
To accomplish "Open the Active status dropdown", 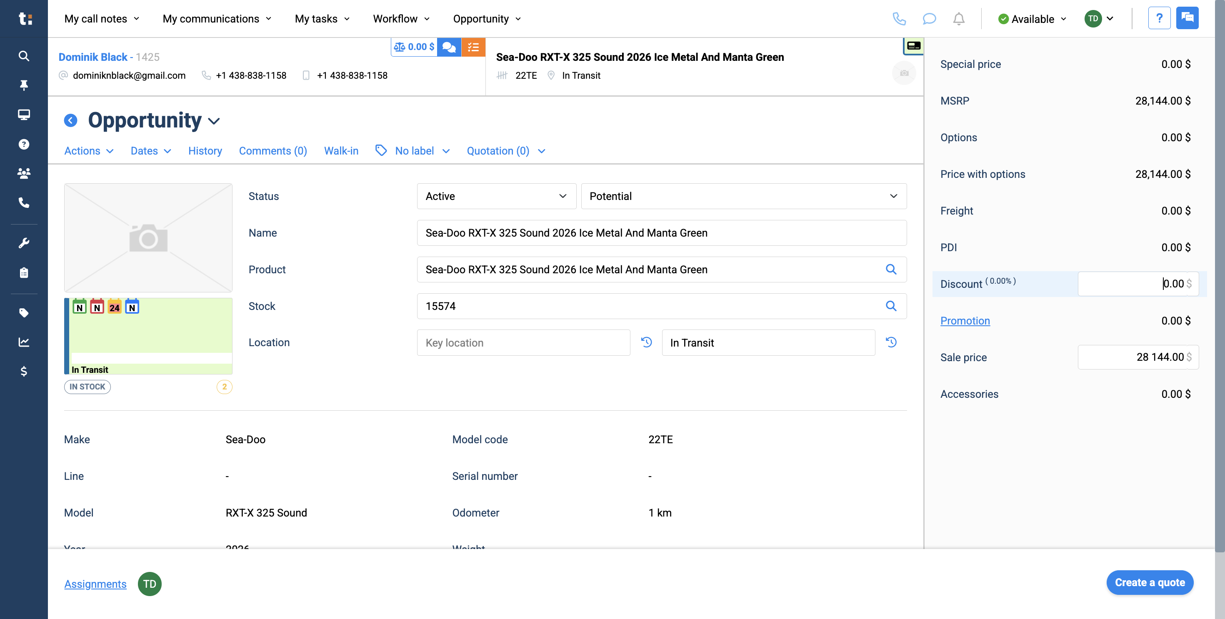I will coord(496,196).
